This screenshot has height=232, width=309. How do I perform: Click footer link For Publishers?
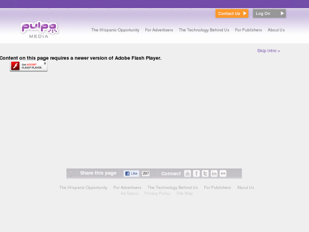click(217, 188)
